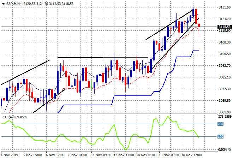Select the 3123.70 price axis label
This screenshot has height=159, width=233.
coord(225,19)
